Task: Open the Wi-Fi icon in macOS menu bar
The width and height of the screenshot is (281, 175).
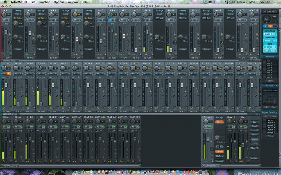Action: coord(227,2)
